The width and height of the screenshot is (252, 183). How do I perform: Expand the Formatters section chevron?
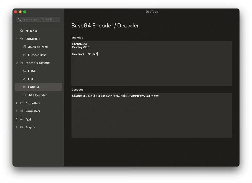(x=17, y=103)
